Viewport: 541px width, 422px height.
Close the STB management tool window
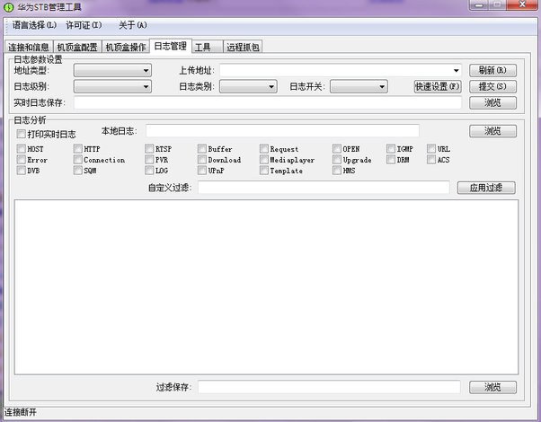click(522, 4)
